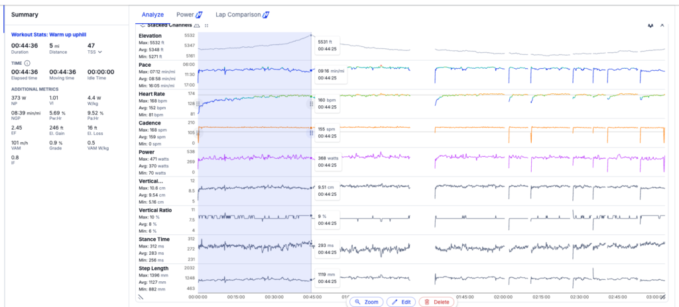
Task: Open the Lap Comparison tab
Action: pos(238,15)
